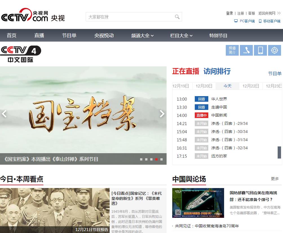Click 回看 button for 走遍中国
The height and width of the screenshot is (233, 283).
click(202, 107)
